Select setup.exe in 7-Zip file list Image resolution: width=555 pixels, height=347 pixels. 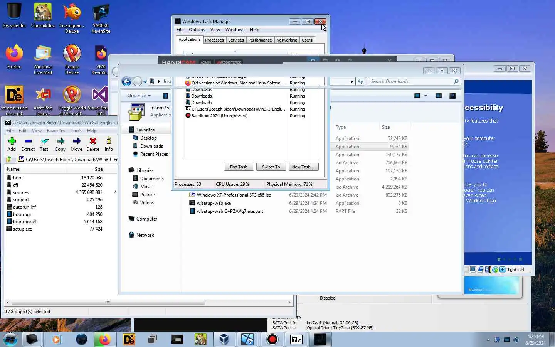pos(22,229)
